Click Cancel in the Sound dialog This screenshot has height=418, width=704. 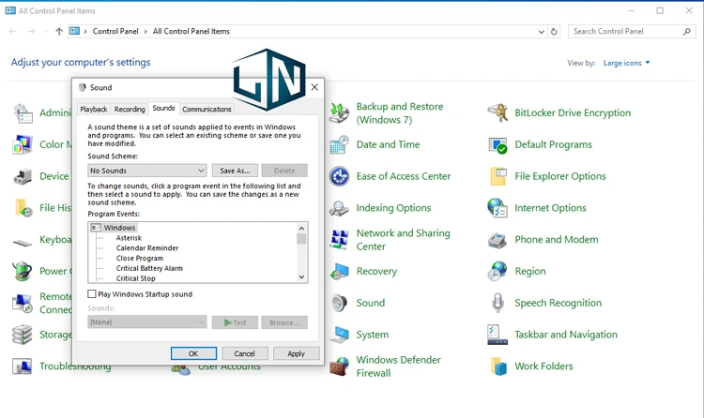pos(245,353)
